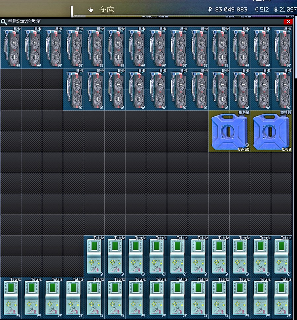
Task: Select the leftmost 显卡 graphics card in top row
Action: tap(11, 48)
